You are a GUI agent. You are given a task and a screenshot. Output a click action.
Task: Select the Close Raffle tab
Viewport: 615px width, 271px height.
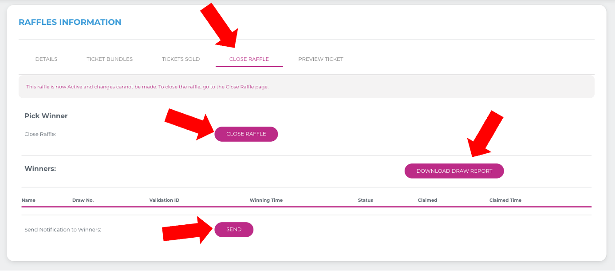[x=249, y=59]
